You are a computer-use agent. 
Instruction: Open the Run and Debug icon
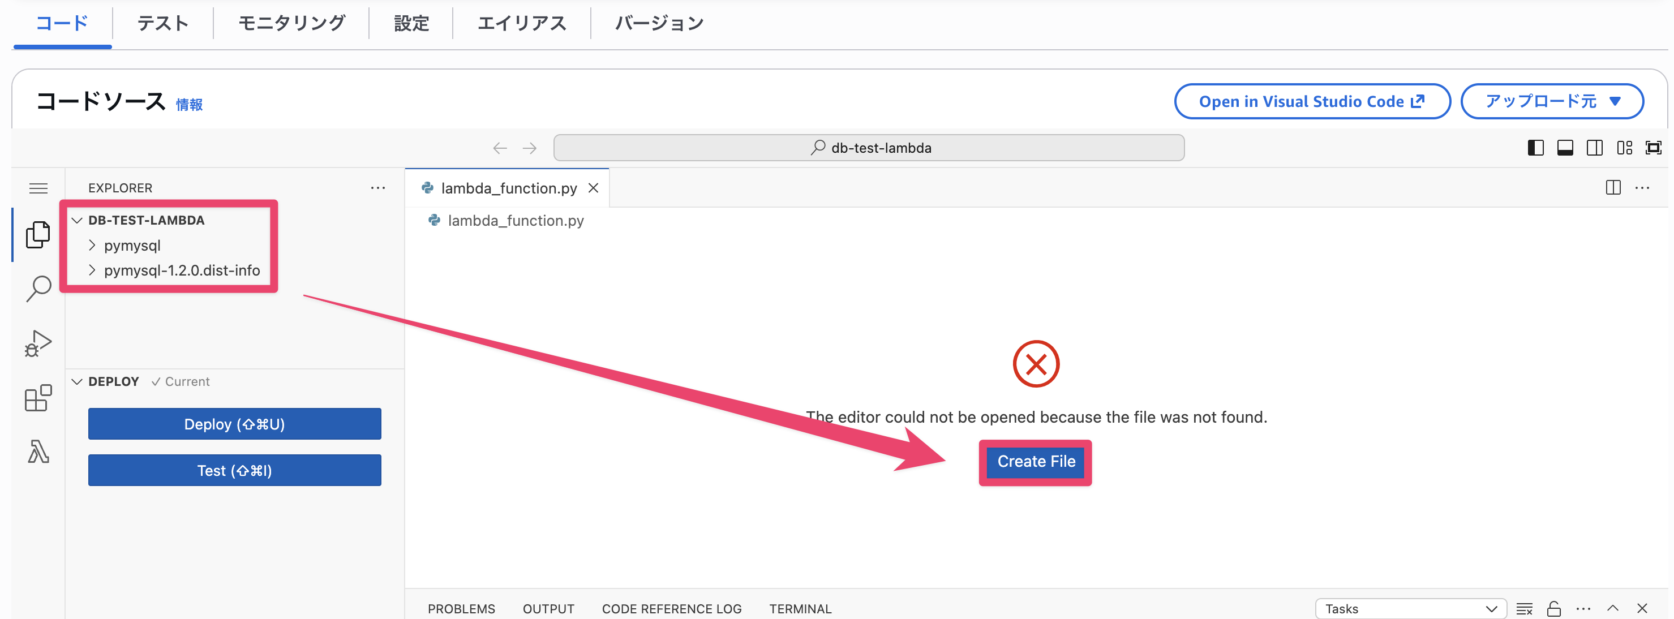pos(38,343)
